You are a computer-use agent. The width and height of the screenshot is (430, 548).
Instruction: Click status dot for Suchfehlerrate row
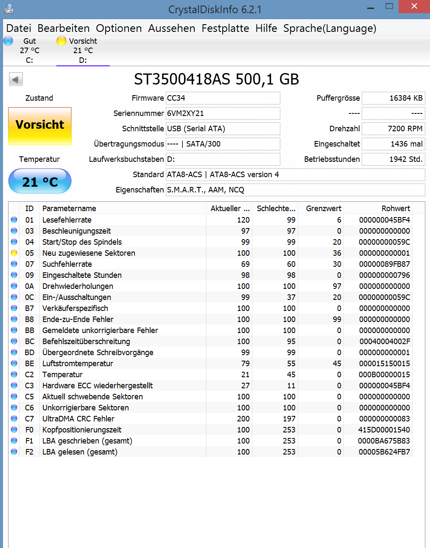pyautogui.click(x=14, y=264)
